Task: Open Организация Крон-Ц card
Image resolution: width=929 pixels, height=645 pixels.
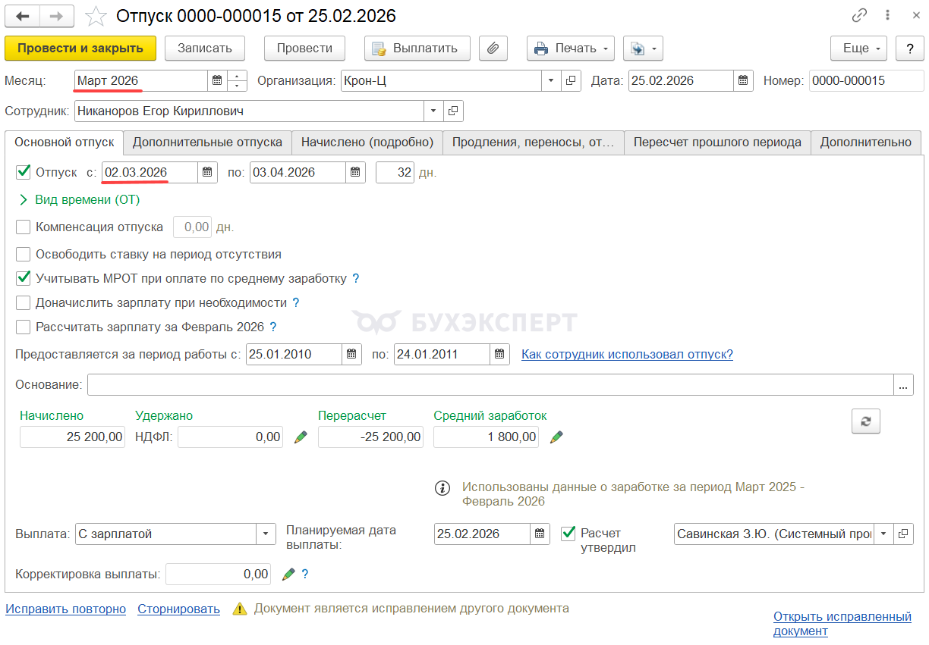Action: (x=571, y=80)
